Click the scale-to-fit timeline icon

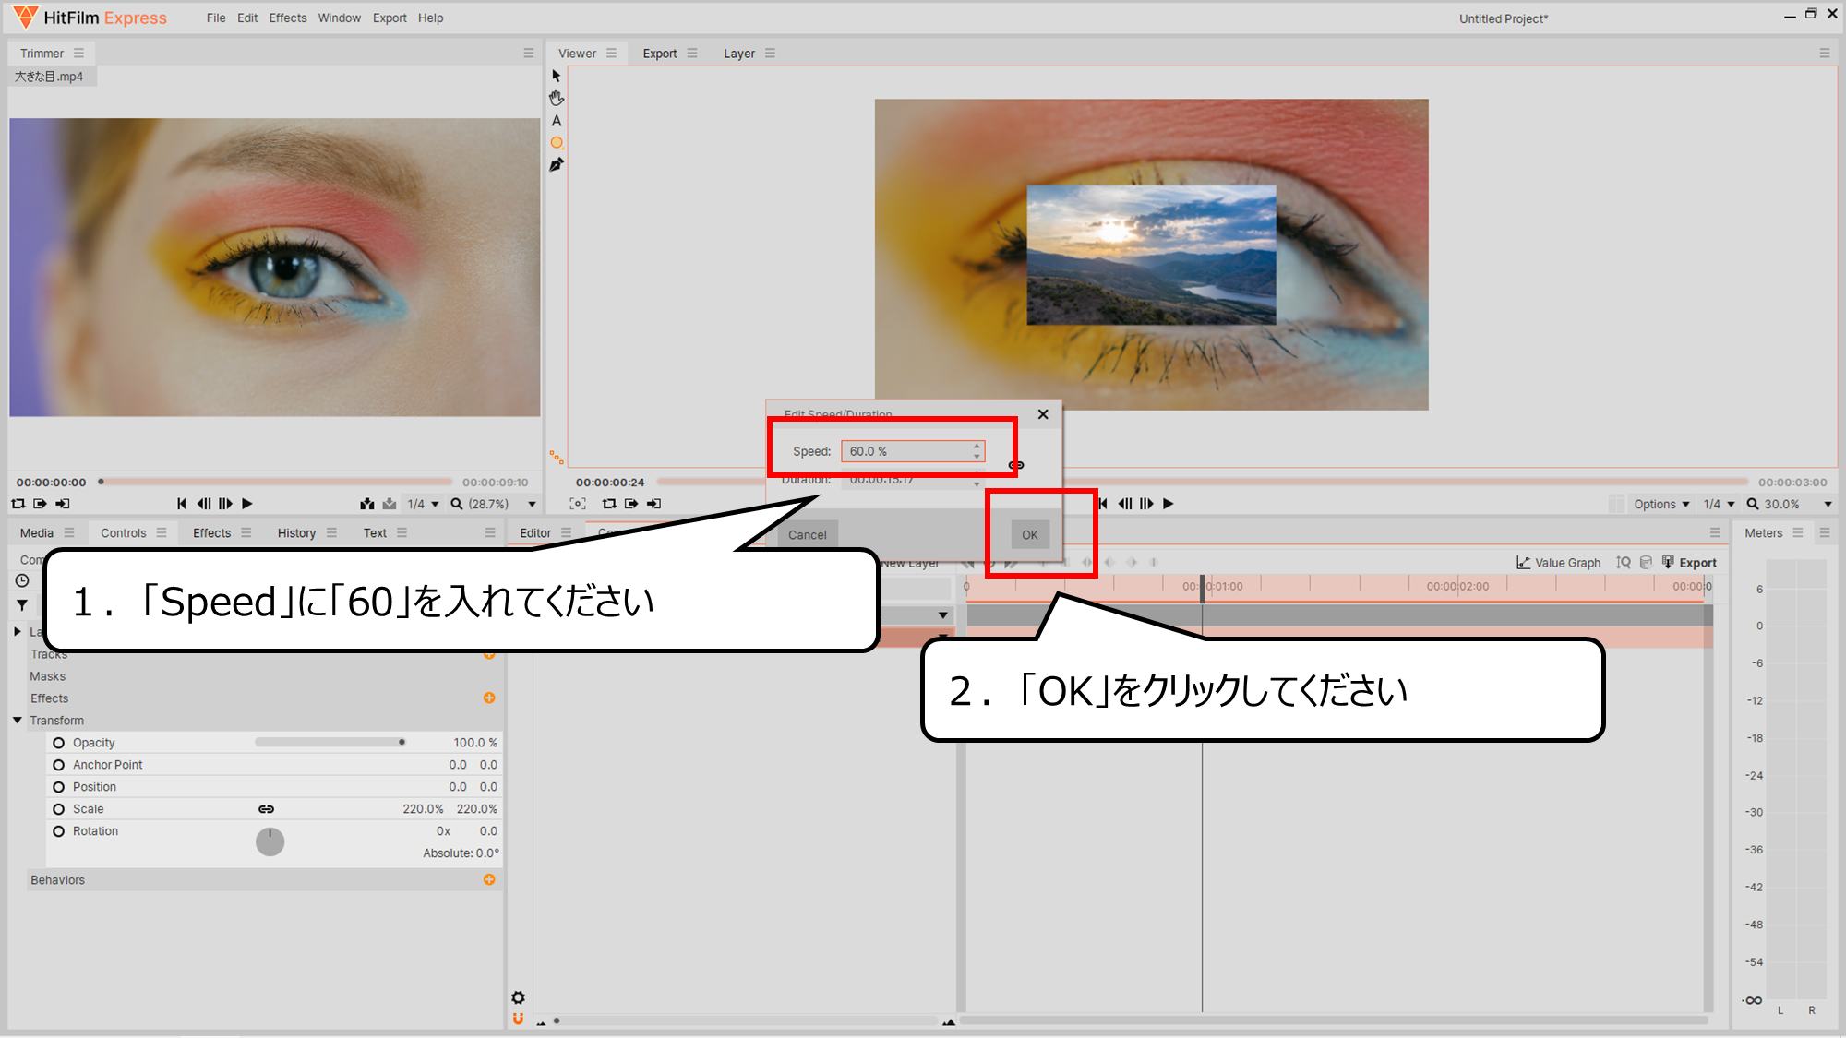pos(1624,562)
